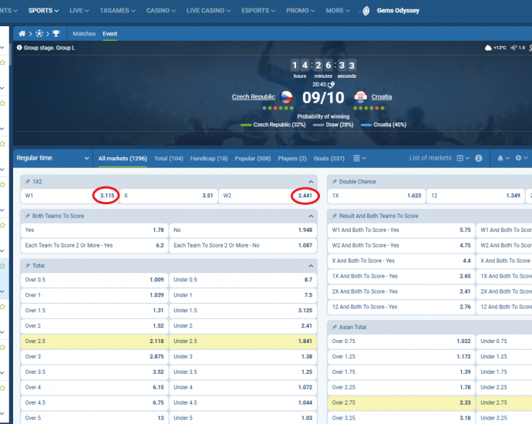The height and width of the screenshot is (424, 532).
Task: Open Czech Republic team link
Action: [x=254, y=97]
